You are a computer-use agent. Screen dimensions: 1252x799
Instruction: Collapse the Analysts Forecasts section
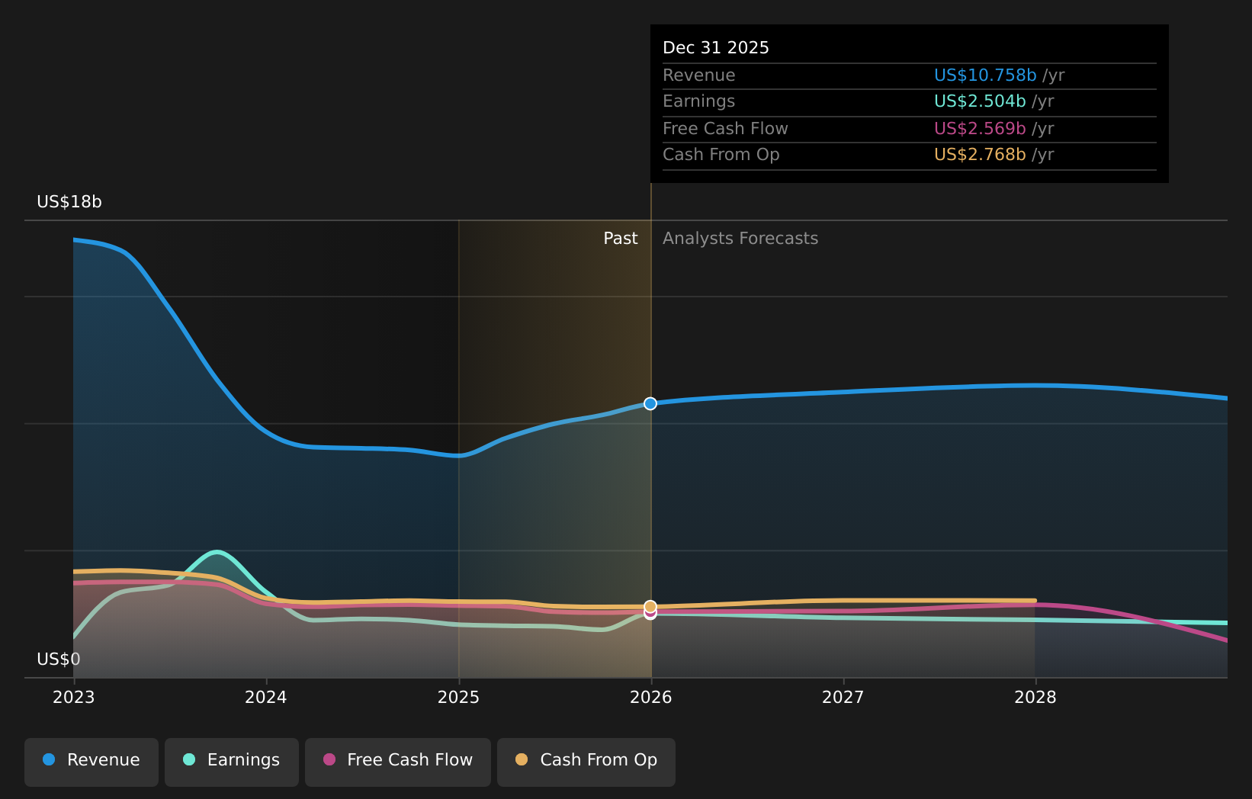(740, 238)
